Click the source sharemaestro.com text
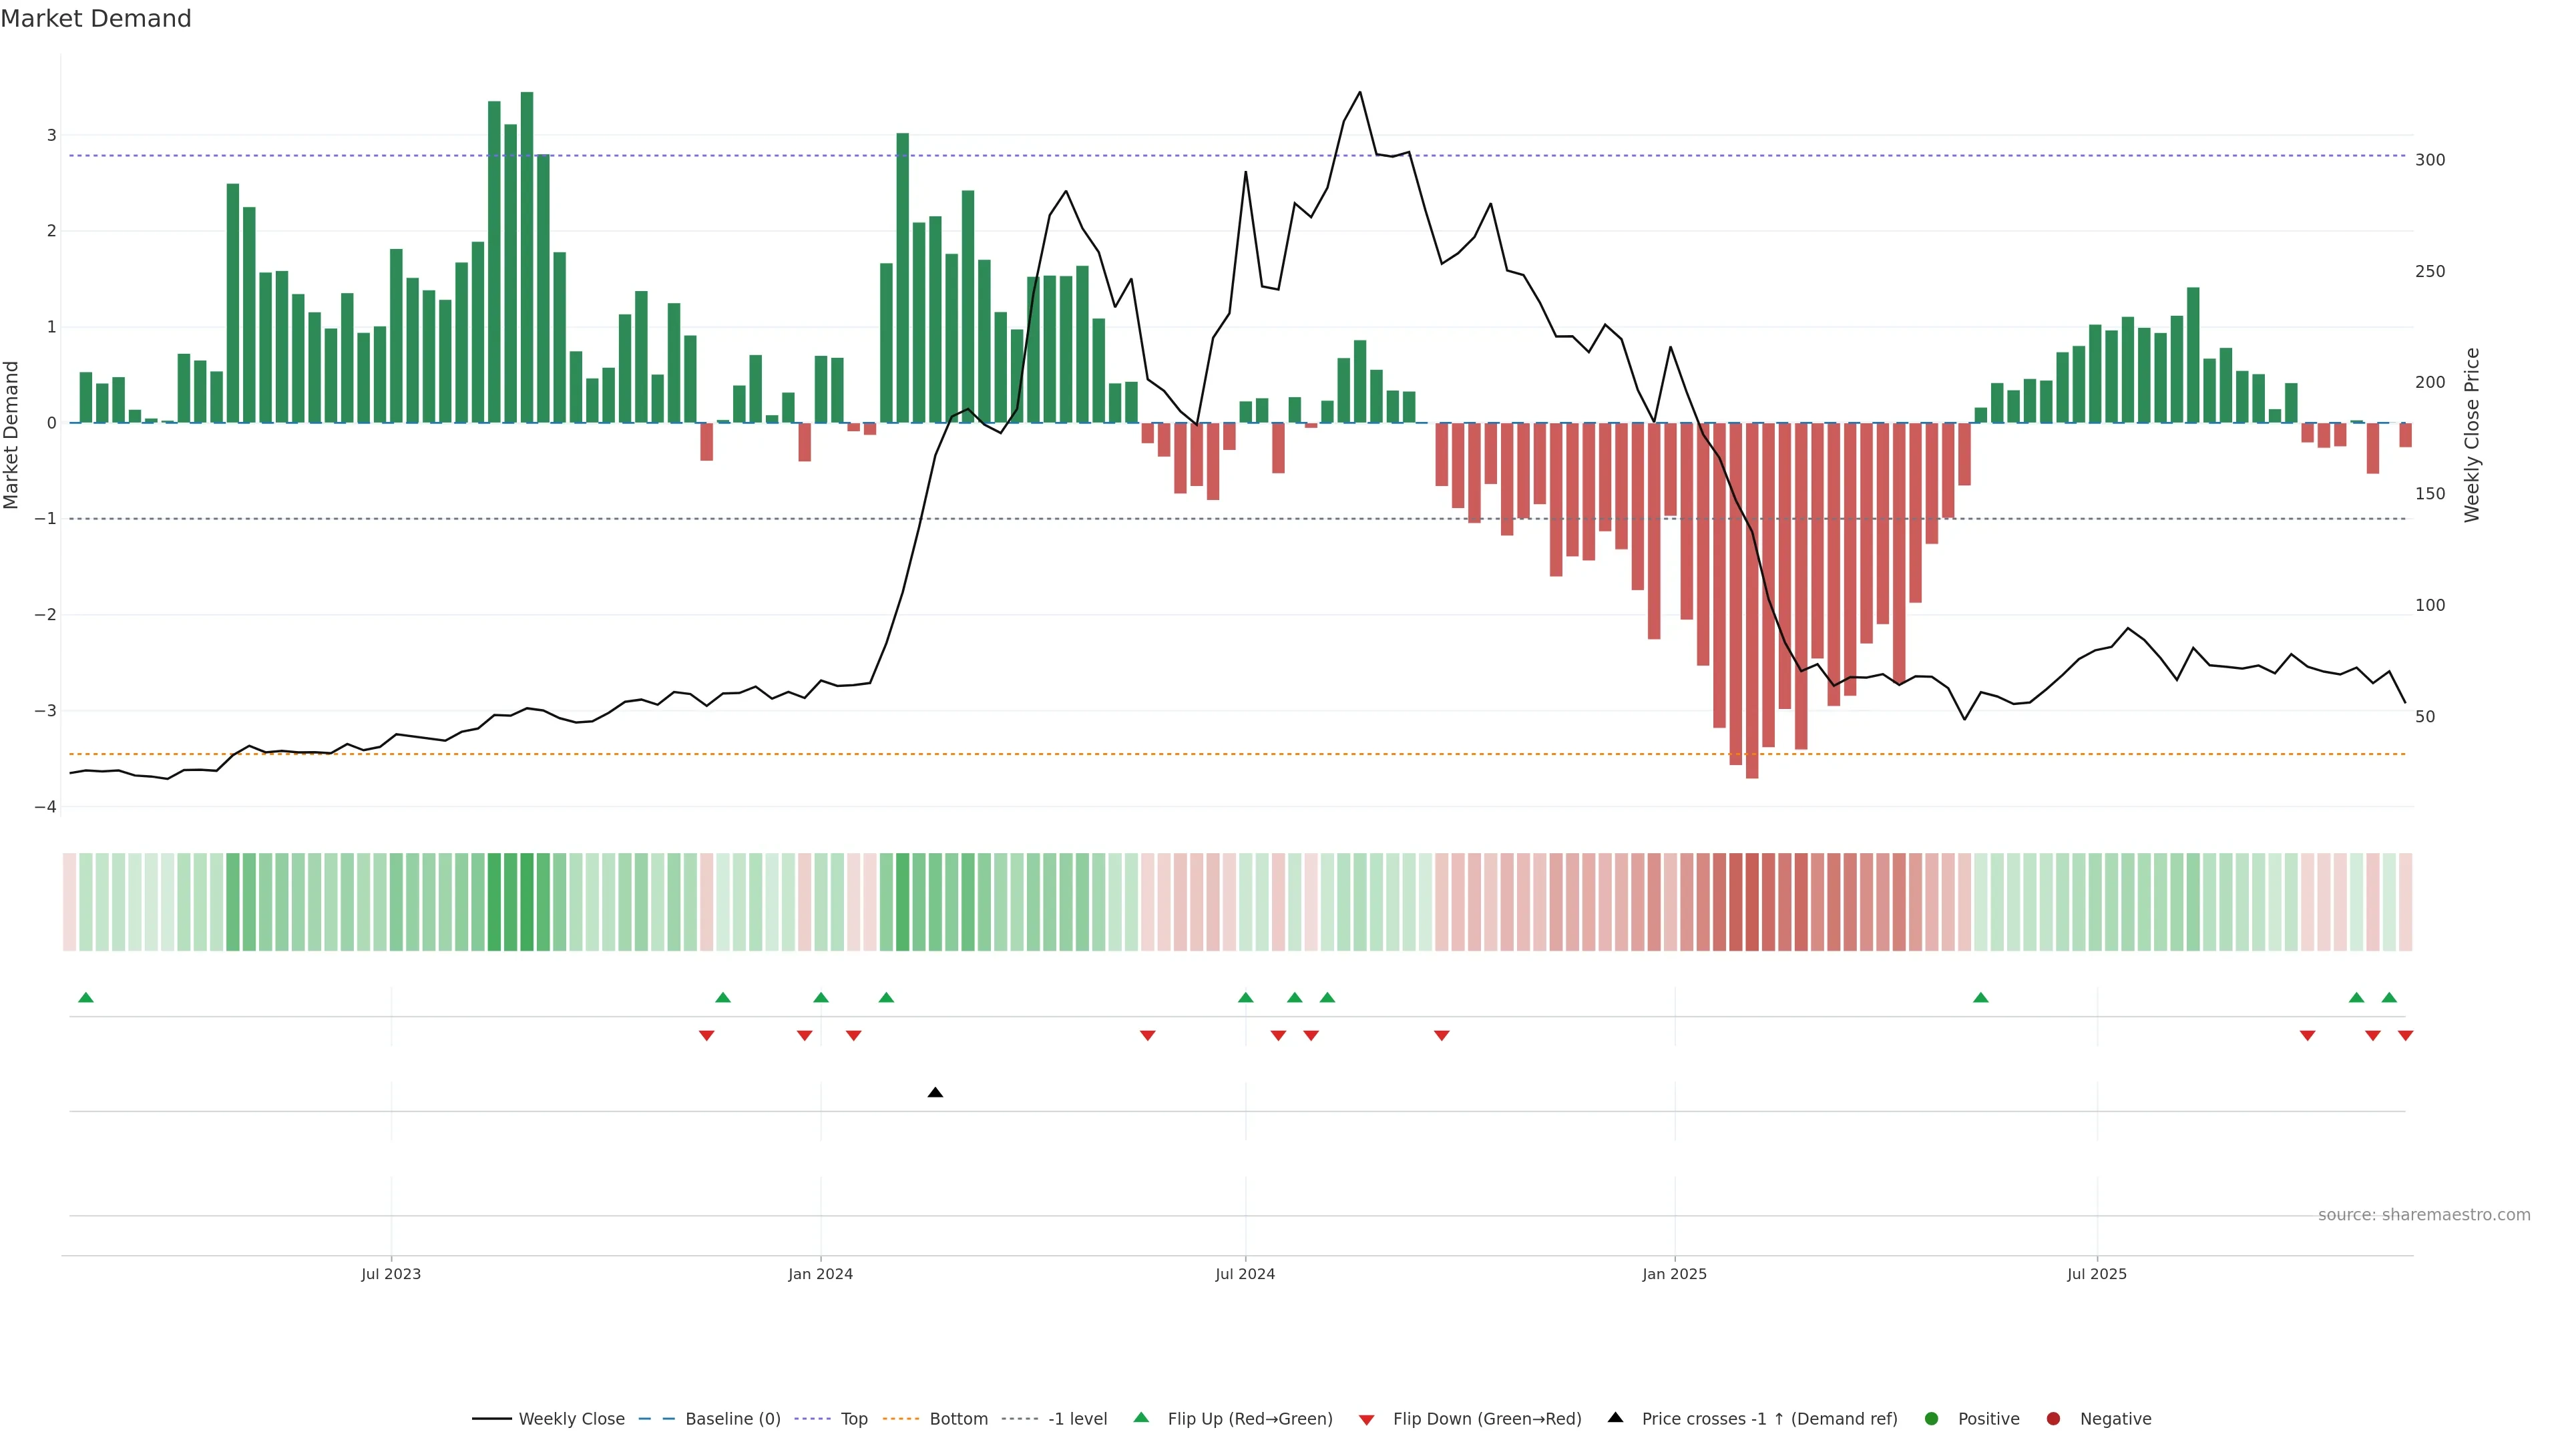This screenshot has height=1442, width=2564. 2424,1215
